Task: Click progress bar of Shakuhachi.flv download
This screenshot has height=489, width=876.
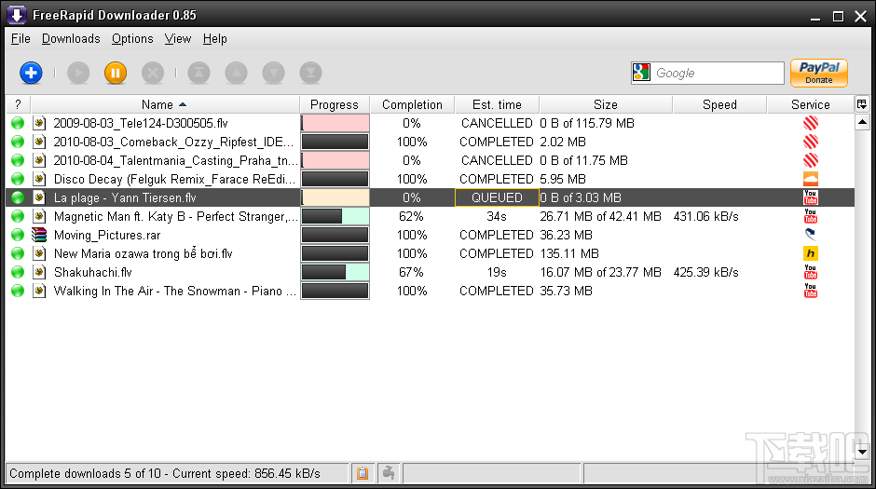Action: 335,272
